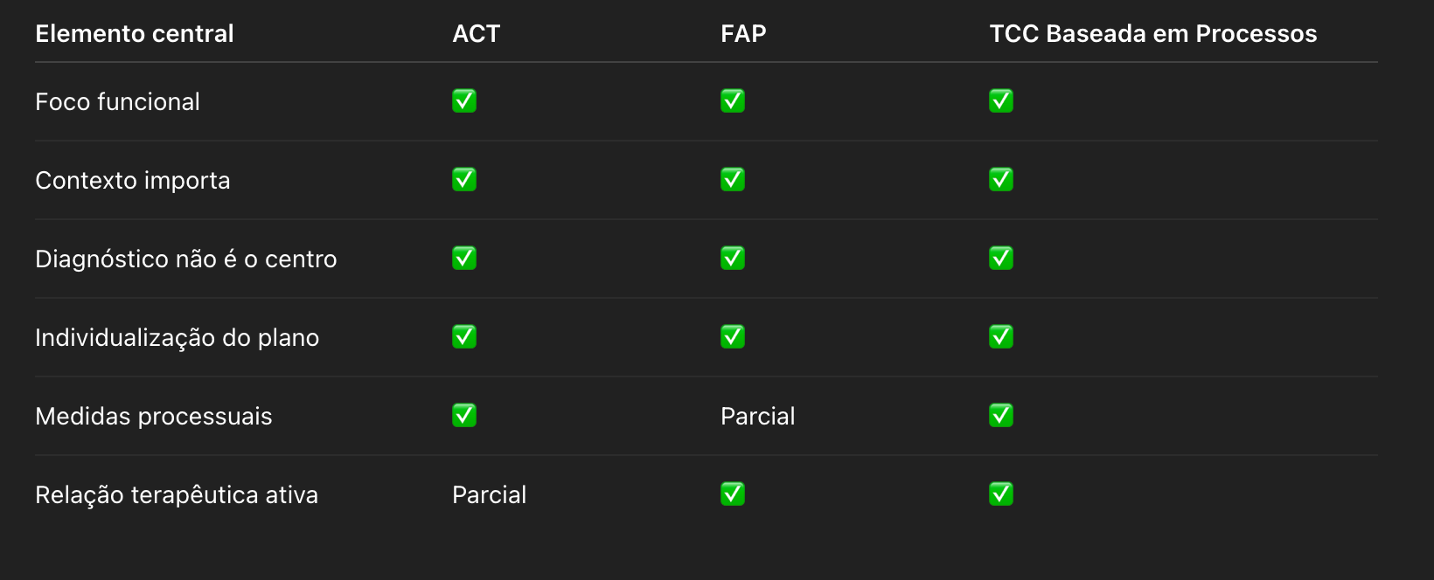The width and height of the screenshot is (1434, 580).
Task: Click the FAP checkmark for Foco funcional
Action: (733, 101)
